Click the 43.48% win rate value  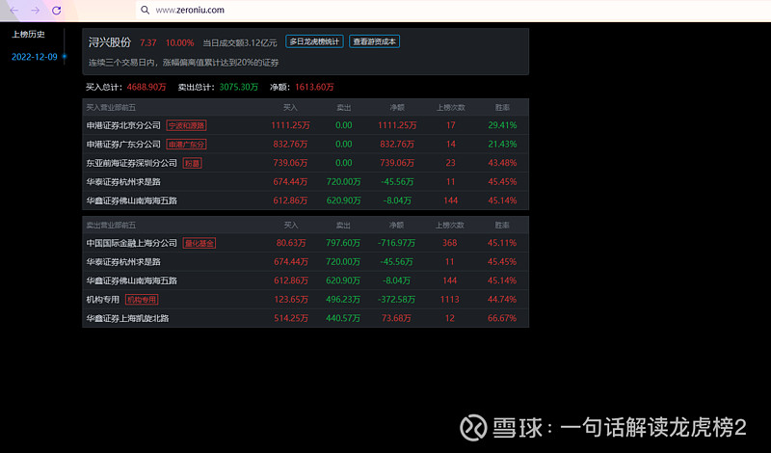502,163
